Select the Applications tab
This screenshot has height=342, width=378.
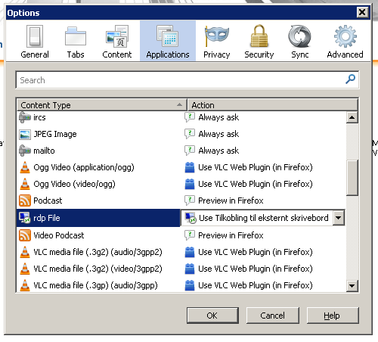168,42
